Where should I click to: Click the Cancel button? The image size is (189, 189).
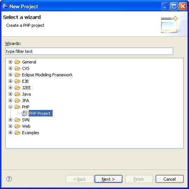point(170,179)
